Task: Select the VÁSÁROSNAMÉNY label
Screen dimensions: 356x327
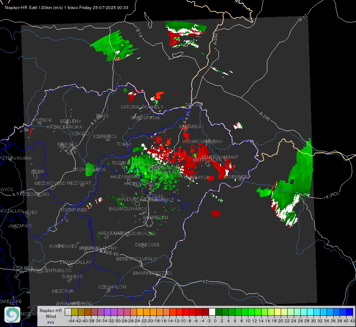Action: (203, 141)
